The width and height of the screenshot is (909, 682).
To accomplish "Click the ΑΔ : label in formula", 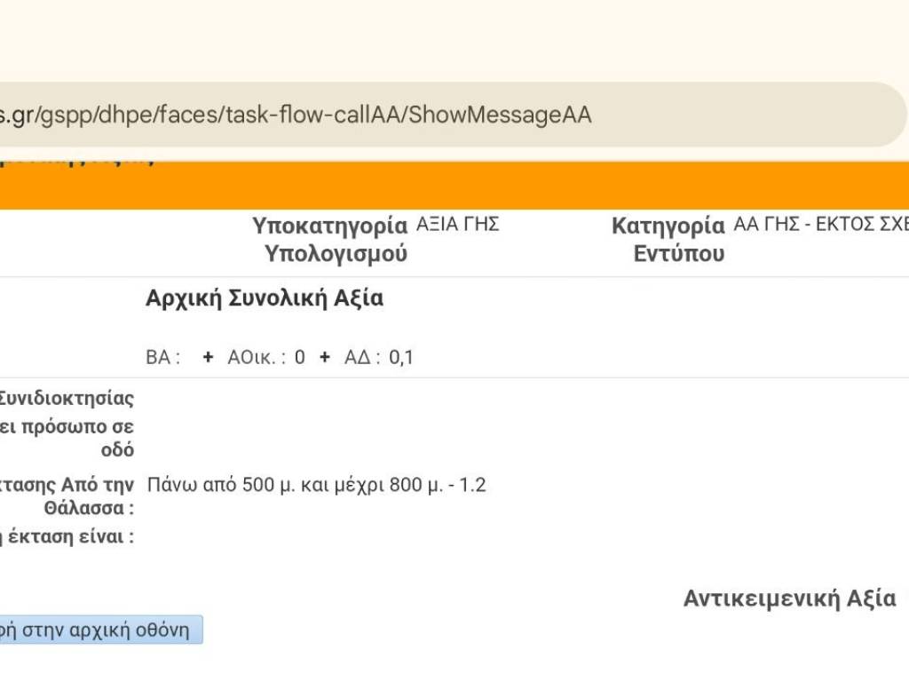I will (362, 358).
